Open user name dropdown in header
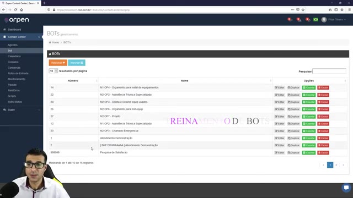 337,20
